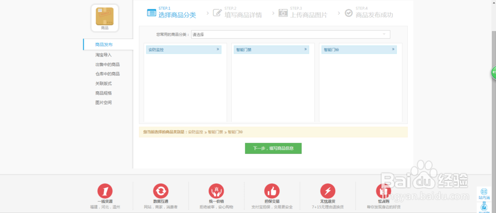This screenshot has width=496, height=213.
Task: Click the 担保交易 thumbs-up icon
Action: pos(272,191)
